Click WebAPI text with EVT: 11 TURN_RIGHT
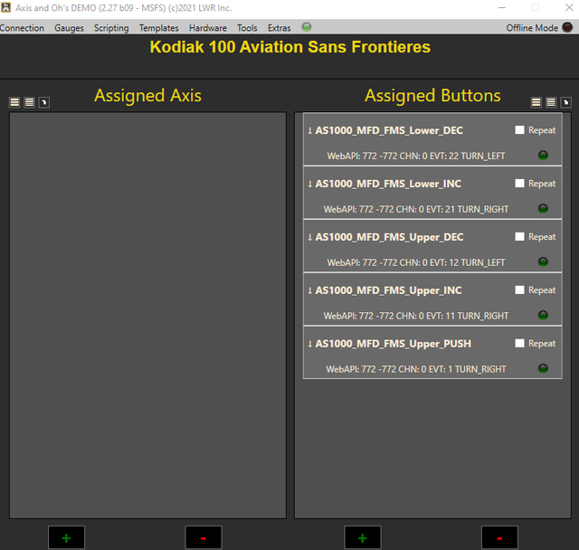Viewport: 579px width, 550px height. tap(416, 316)
